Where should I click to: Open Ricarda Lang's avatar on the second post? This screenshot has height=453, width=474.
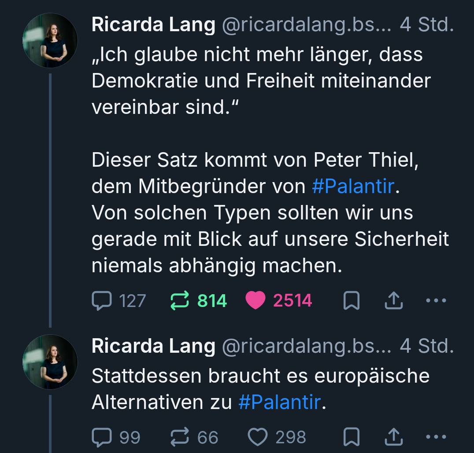[x=50, y=362]
